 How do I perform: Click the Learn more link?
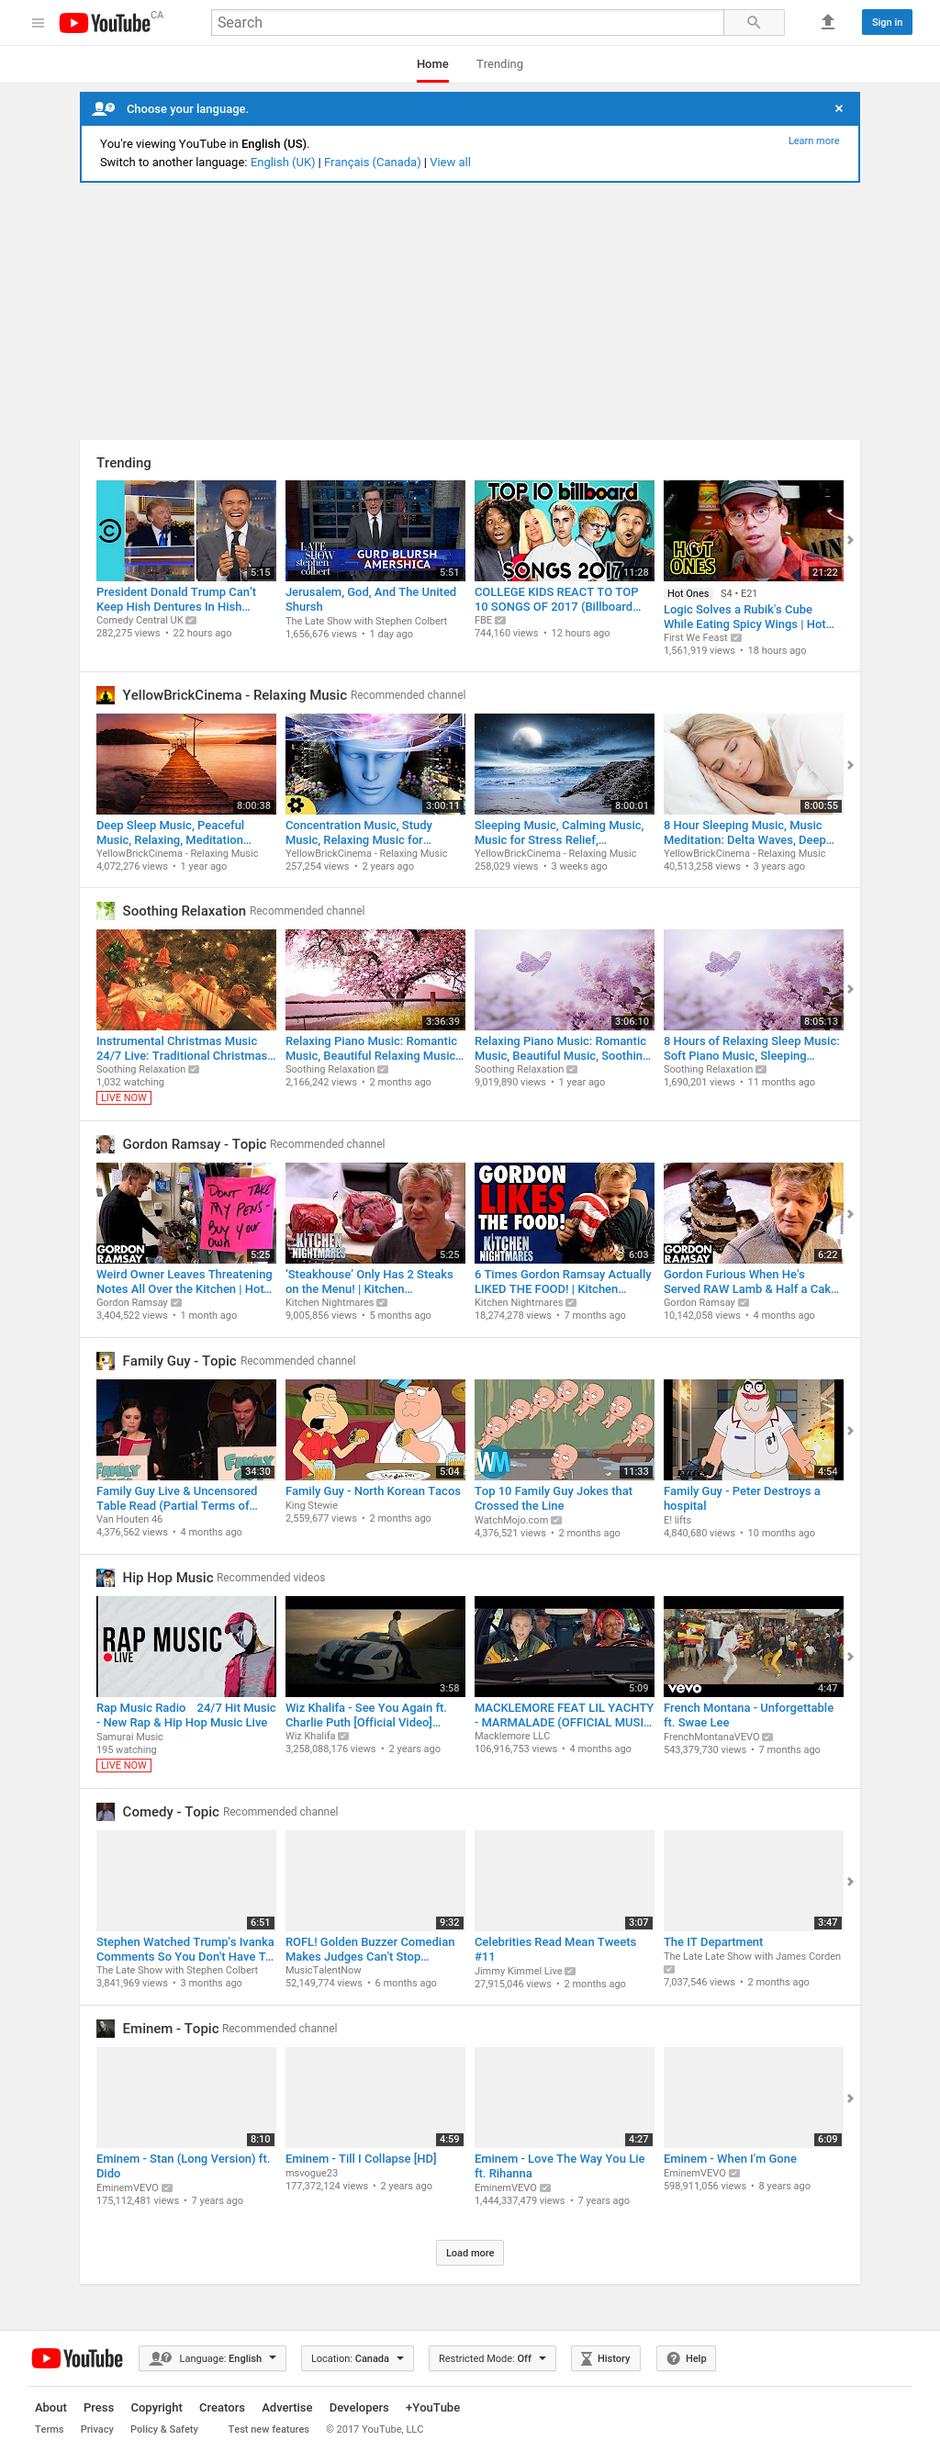(814, 141)
